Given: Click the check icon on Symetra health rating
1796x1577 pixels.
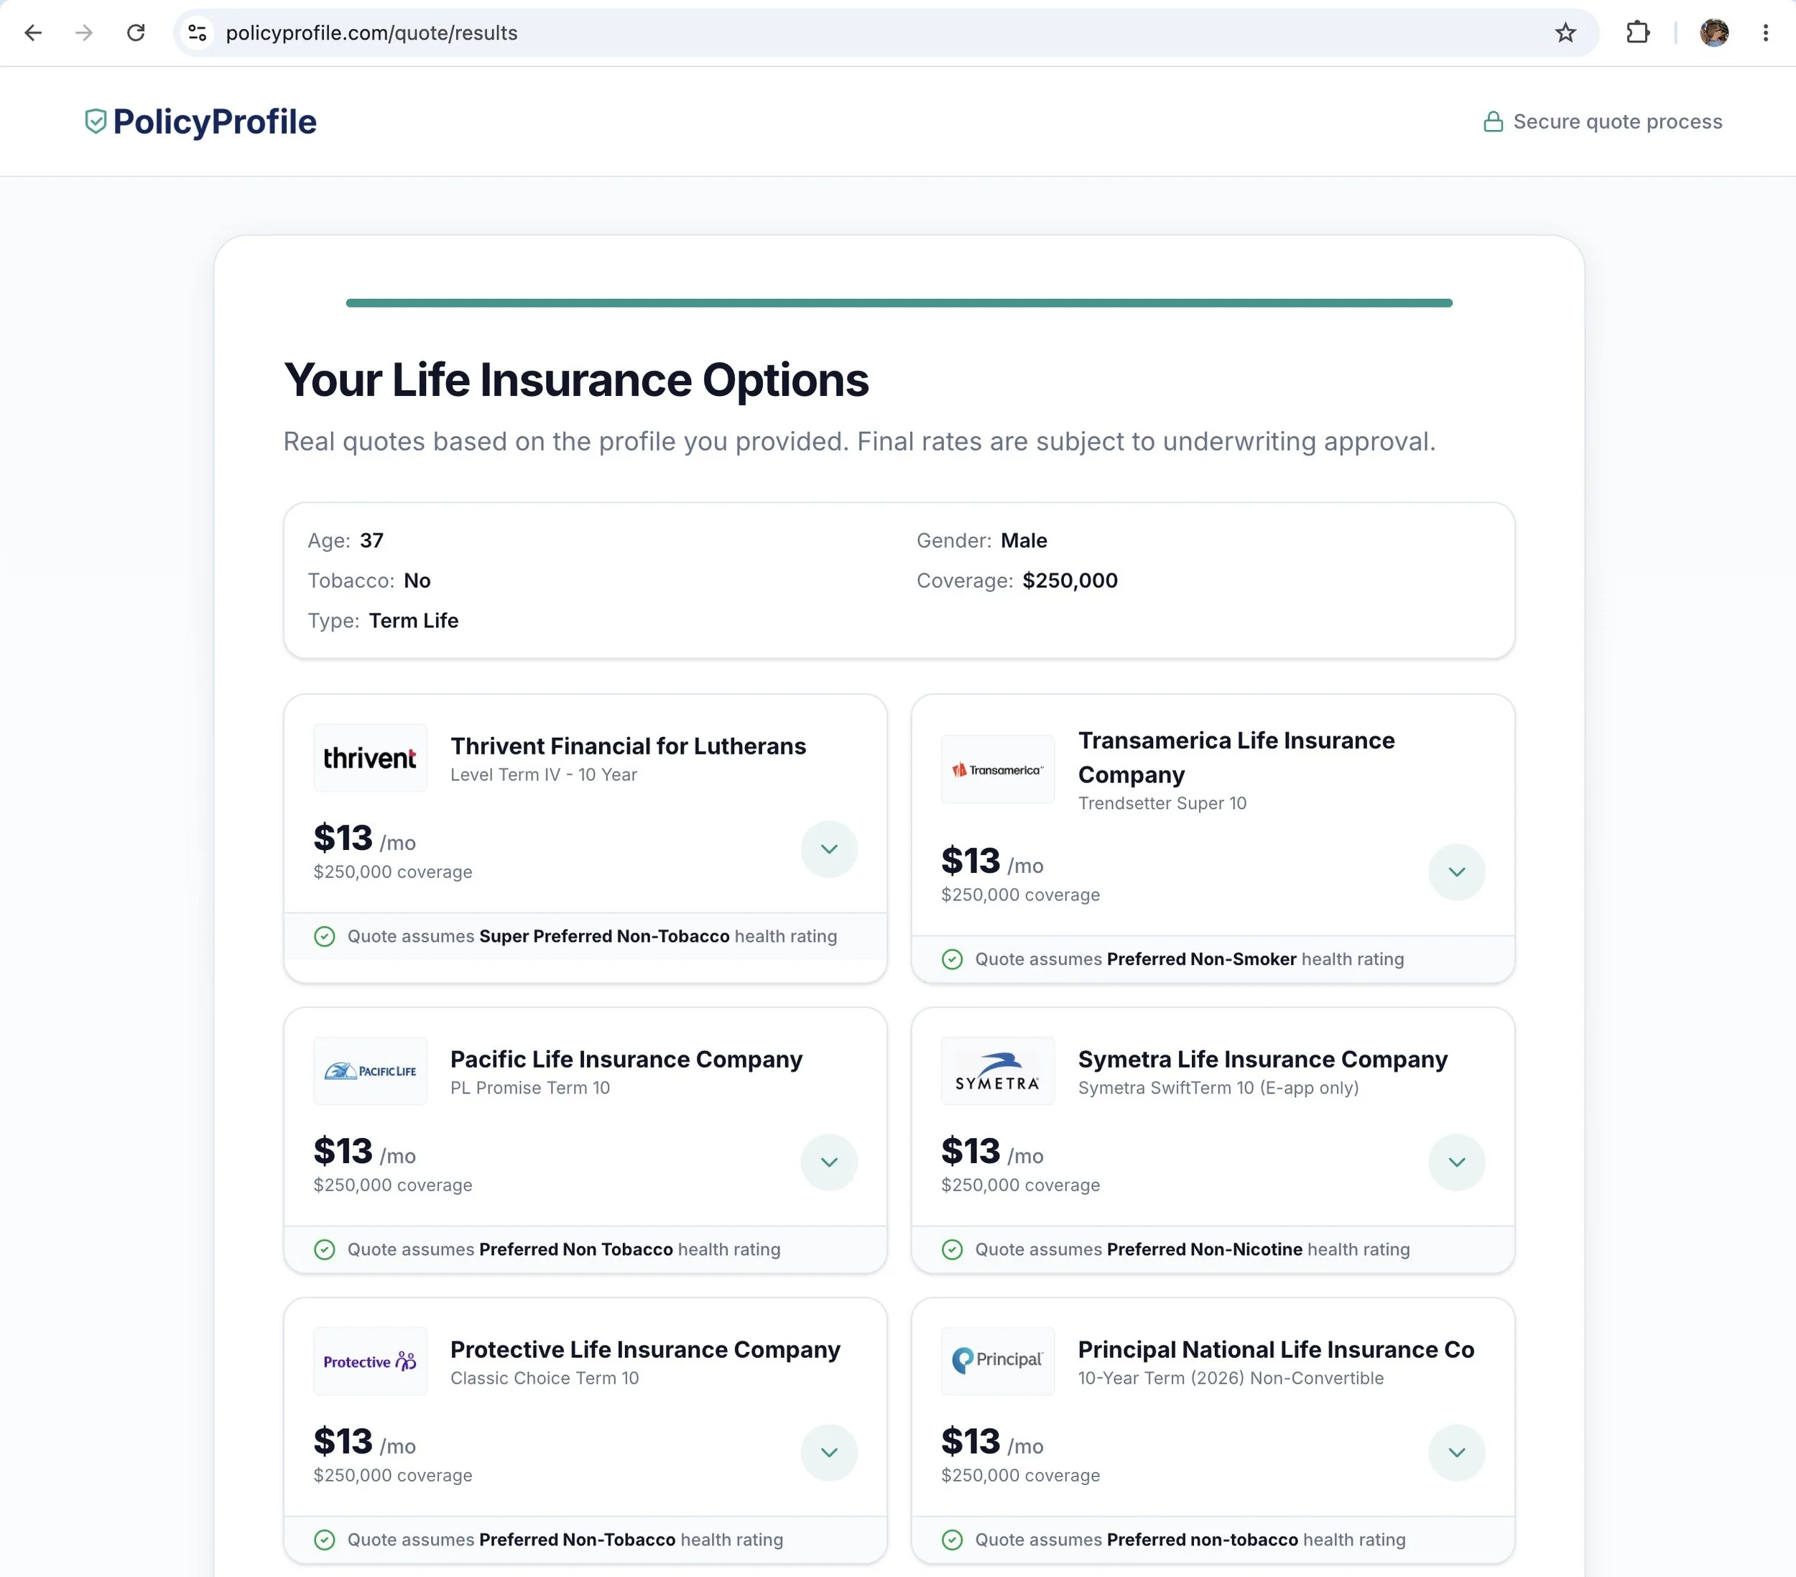Looking at the screenshot, I should click(x=952, y=1249).
